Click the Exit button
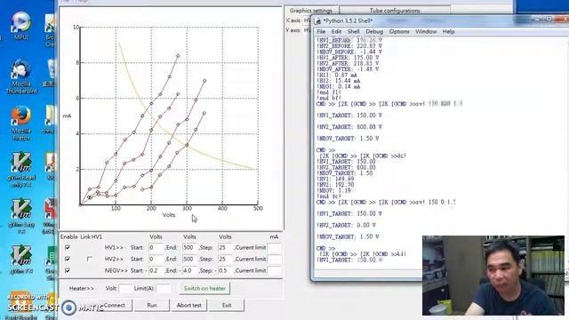 tap(227, 306)
